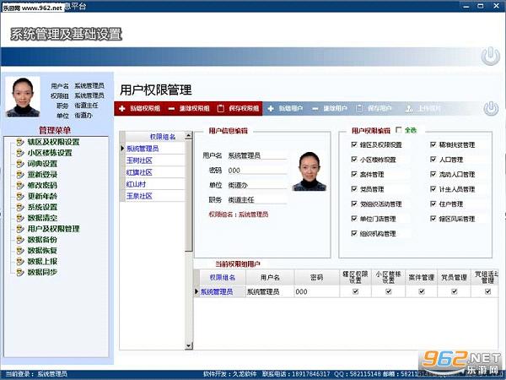Uncheck the 计生人员管理 permission checkbox

pyautogui.click(x=433, y=188)
